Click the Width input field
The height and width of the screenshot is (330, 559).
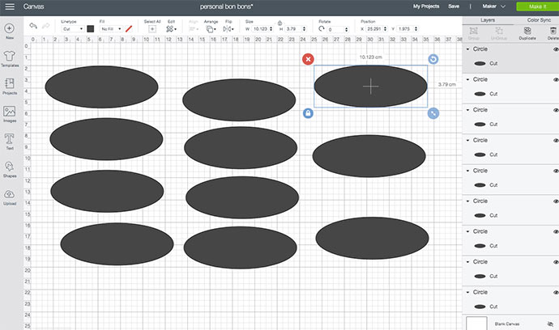261,29
